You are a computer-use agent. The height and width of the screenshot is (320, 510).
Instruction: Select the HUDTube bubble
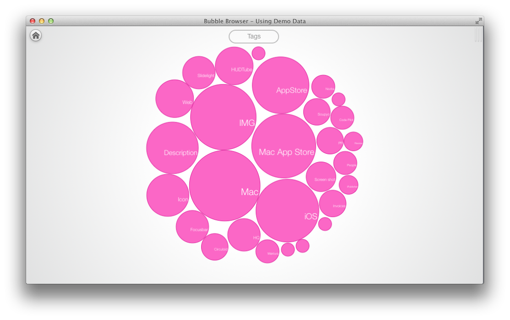pyautogui.click(x=234, y=65)
